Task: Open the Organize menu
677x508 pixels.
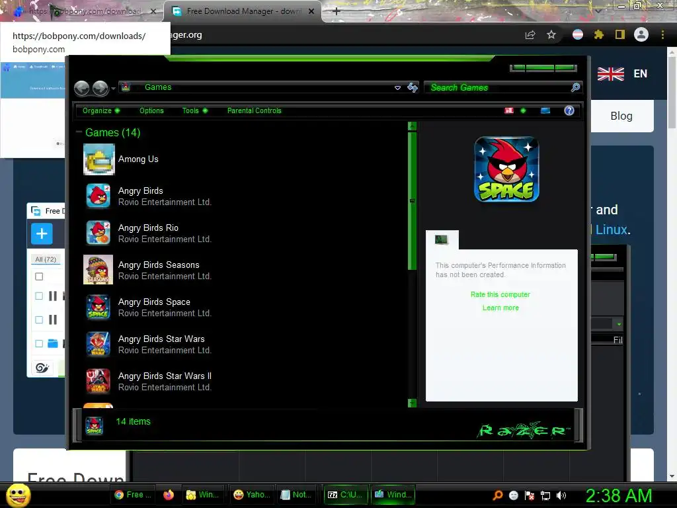Action: click(101, 110)
